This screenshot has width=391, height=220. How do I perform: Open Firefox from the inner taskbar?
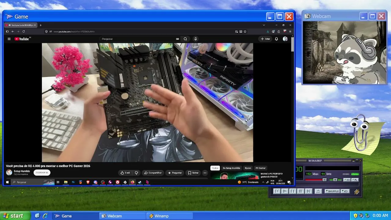coord(132,182)
